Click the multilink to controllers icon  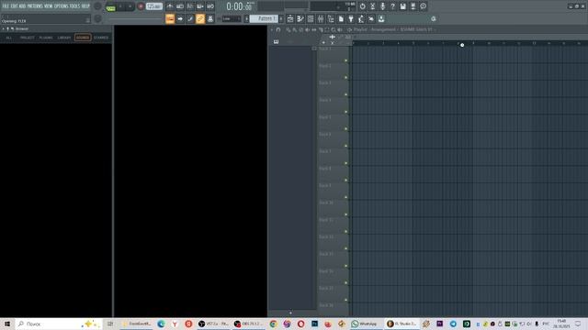210,18
